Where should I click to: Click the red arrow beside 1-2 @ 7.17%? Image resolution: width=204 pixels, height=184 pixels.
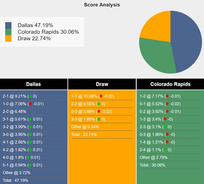pyautogui.click(x=167, y=96)
